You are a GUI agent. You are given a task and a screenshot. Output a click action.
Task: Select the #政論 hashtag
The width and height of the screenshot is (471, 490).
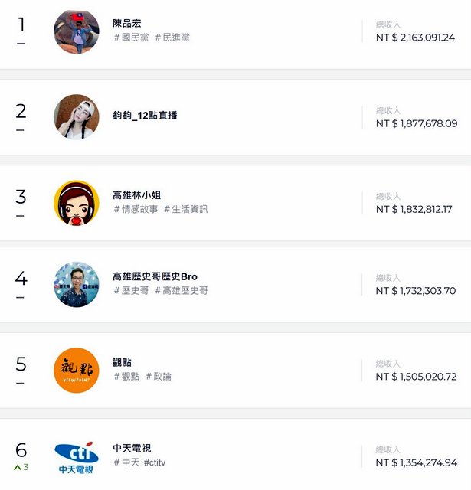pyautogui.click(x=159, y=376)
